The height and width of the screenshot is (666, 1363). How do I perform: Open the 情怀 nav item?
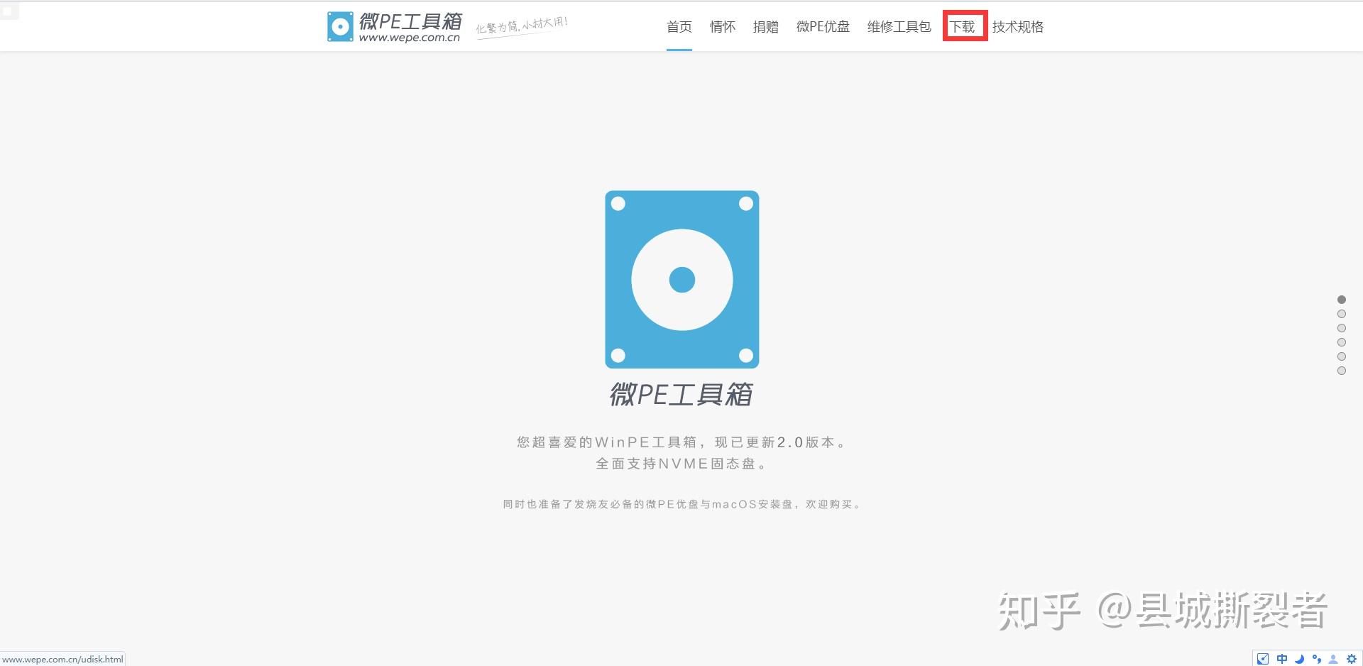(723, 27)
